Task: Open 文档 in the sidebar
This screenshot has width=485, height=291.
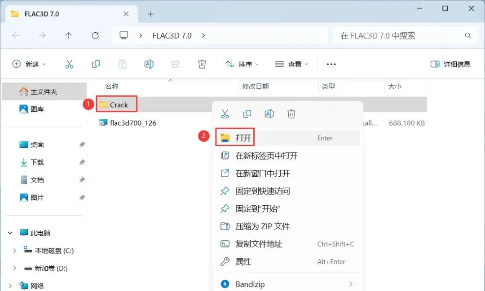Action: (x=37, y=180)
